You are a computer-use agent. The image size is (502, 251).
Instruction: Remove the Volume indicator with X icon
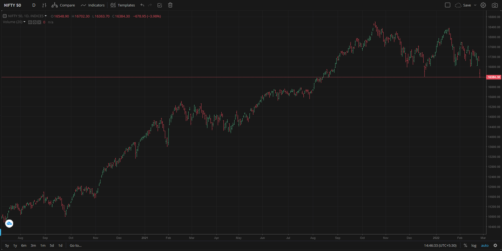(x=39, y=22)
